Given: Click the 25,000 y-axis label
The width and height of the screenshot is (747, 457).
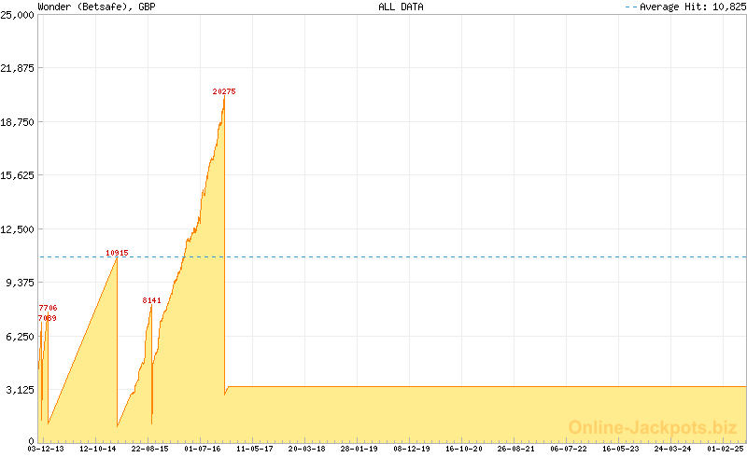Looking at the screenshot, I should click(17, 16).
